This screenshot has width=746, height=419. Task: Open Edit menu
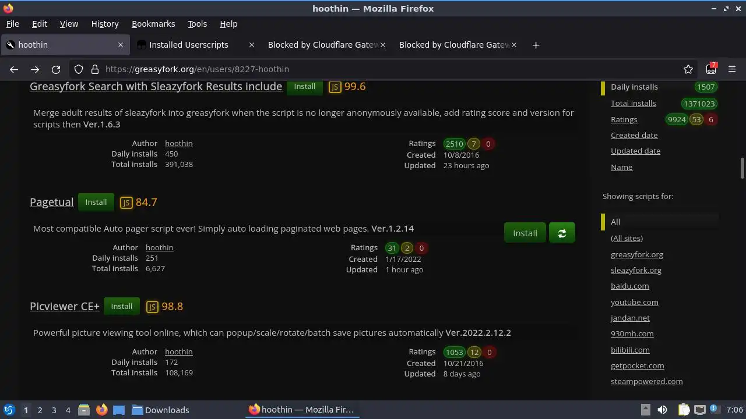tap(40, 24)
